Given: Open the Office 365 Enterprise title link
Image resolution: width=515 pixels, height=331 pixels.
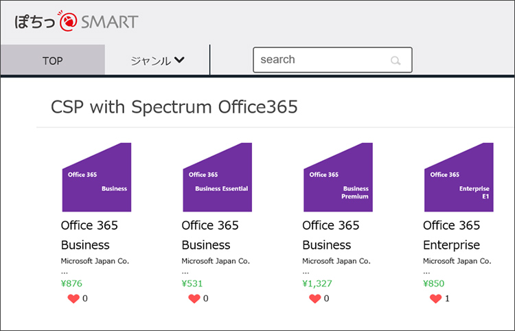Looking at the screenshot, I should tap(452, 235).
